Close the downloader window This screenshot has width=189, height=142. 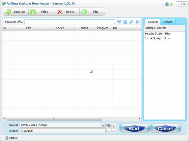(x=184, y=4)
